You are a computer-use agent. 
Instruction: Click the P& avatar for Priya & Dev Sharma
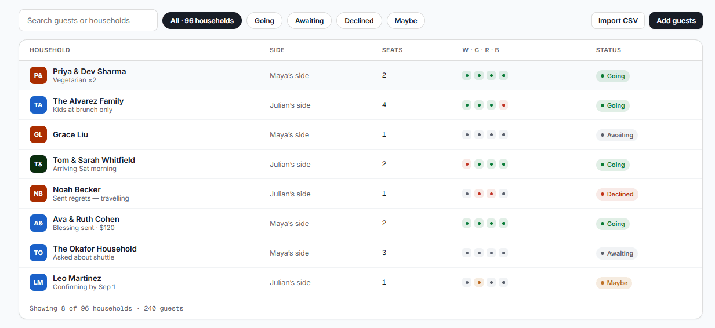pos(38,75)
